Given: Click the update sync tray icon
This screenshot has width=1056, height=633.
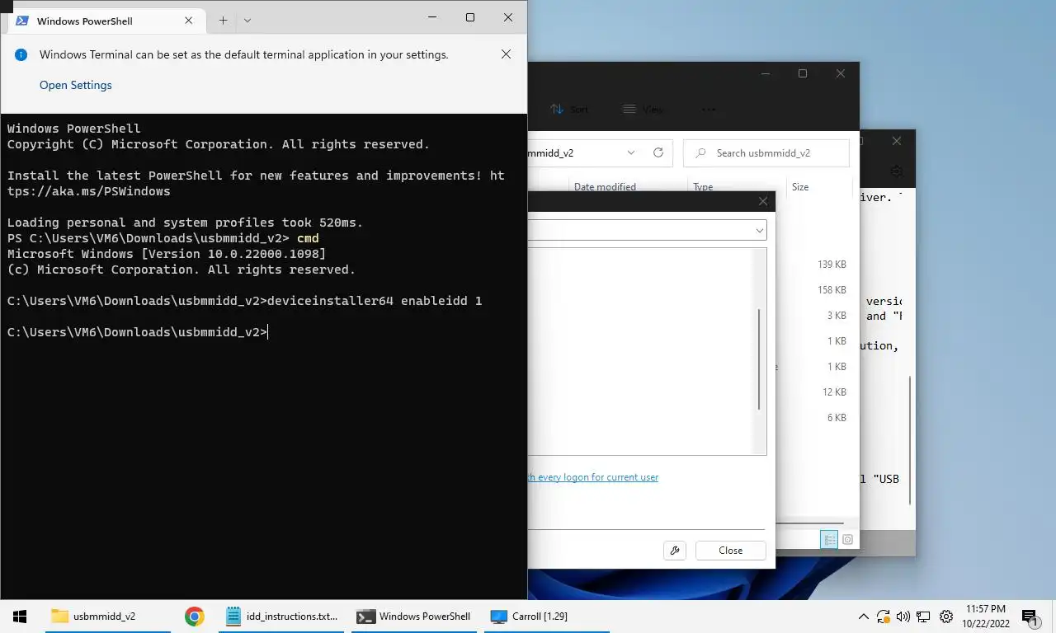Looking at the screenshot, I should [x=884, y=617].
